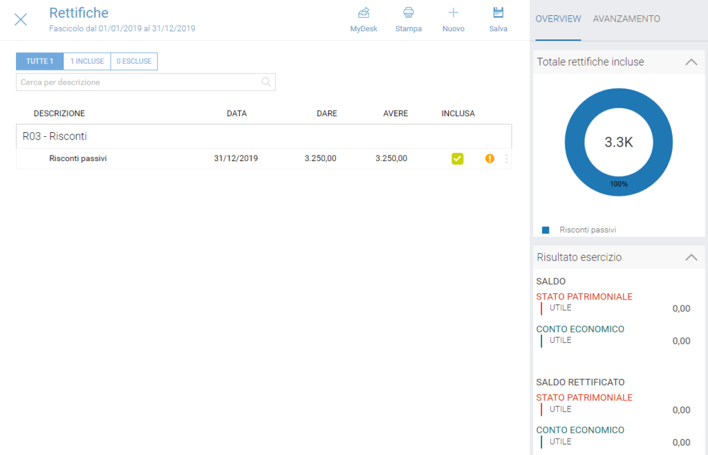Click the Stampa printer icon

click(408, 12)
